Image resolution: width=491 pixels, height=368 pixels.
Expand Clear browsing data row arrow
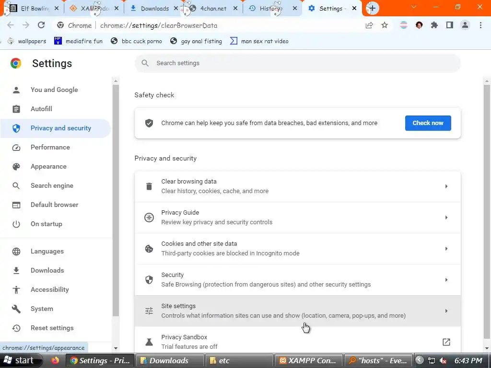point(446,186)
